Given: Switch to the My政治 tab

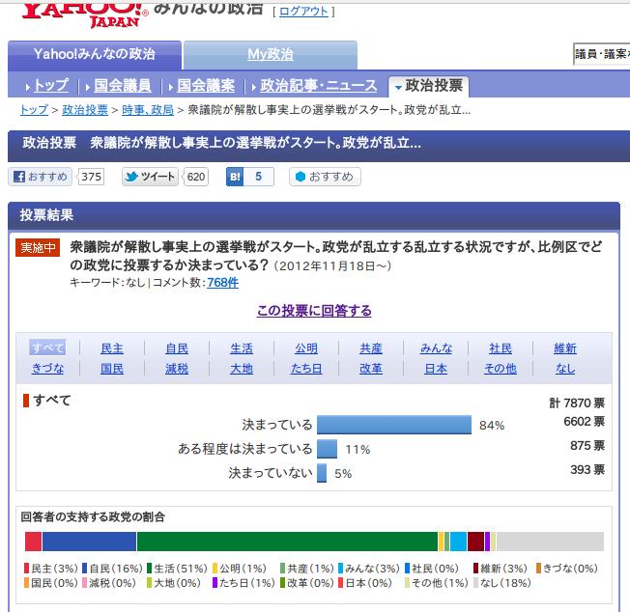Looking at the screenshot, I should point(270,54).
